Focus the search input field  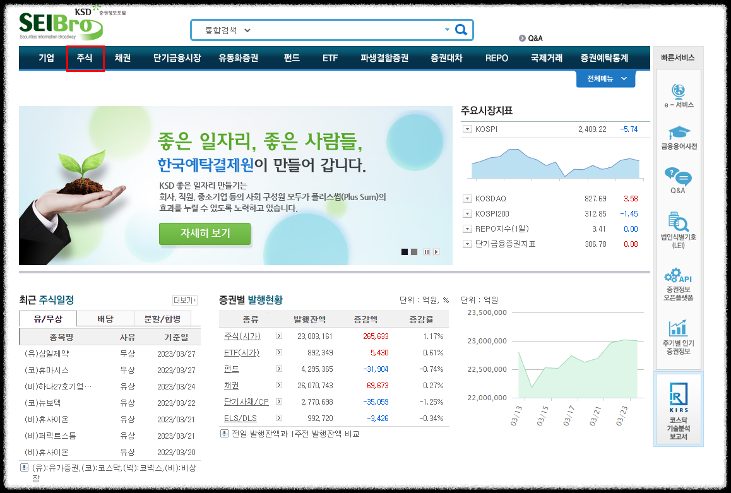[x=347, y=30]
